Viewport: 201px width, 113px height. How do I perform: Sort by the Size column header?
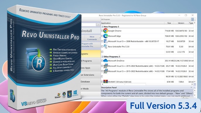point(169,23)
